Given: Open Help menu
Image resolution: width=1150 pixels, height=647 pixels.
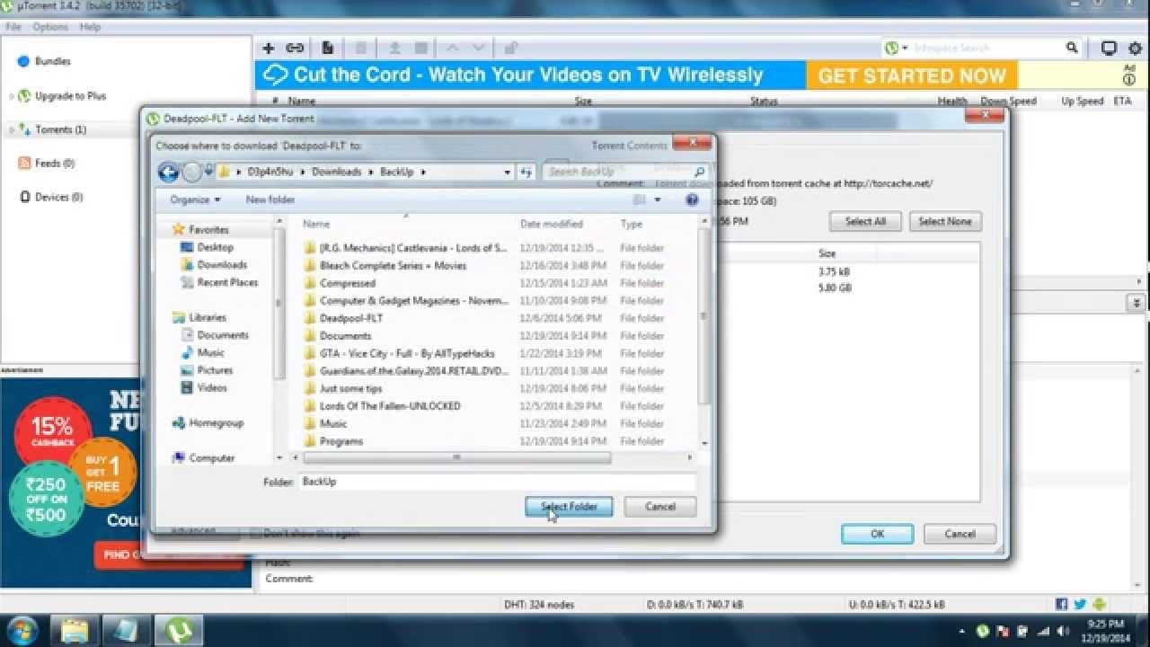Looking at the screenshot, I should coord(90,27).
